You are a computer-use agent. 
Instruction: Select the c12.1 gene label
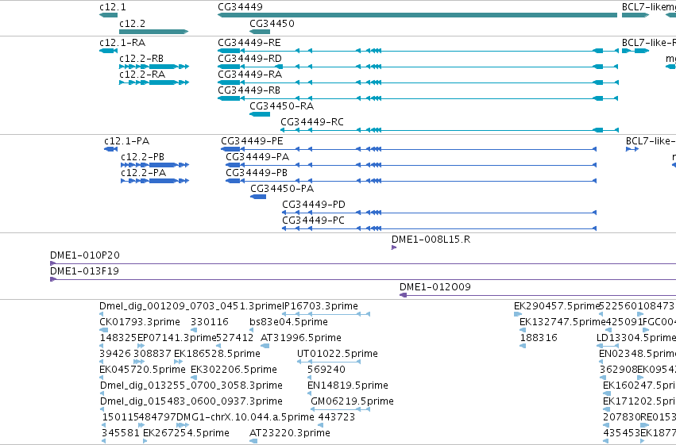113,7
